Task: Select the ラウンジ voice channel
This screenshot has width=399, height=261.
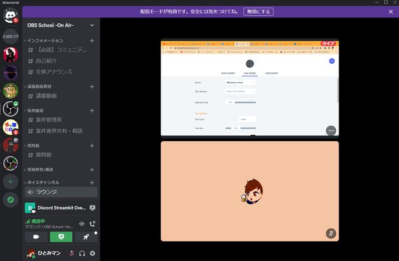Action: point(61,192)
